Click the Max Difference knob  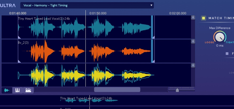click(220, 37)
